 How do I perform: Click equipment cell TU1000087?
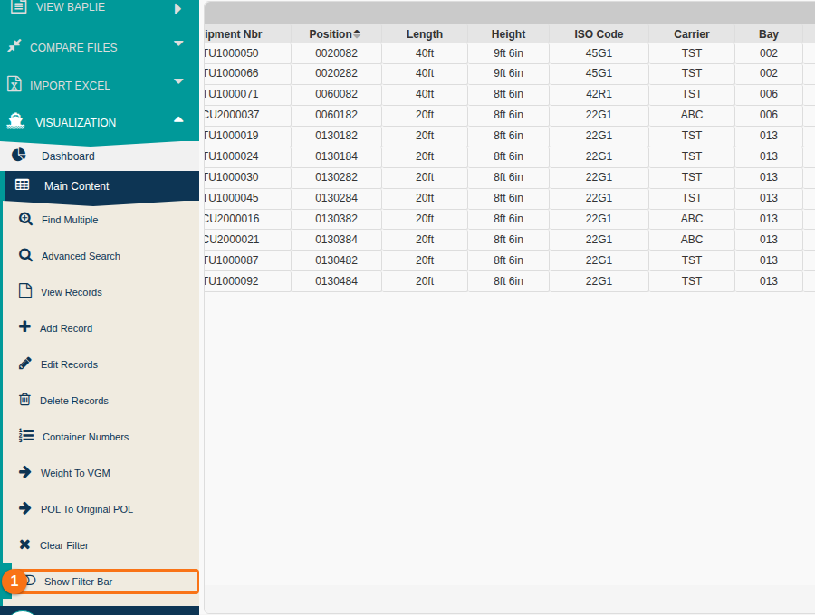(x=247, y=260)
